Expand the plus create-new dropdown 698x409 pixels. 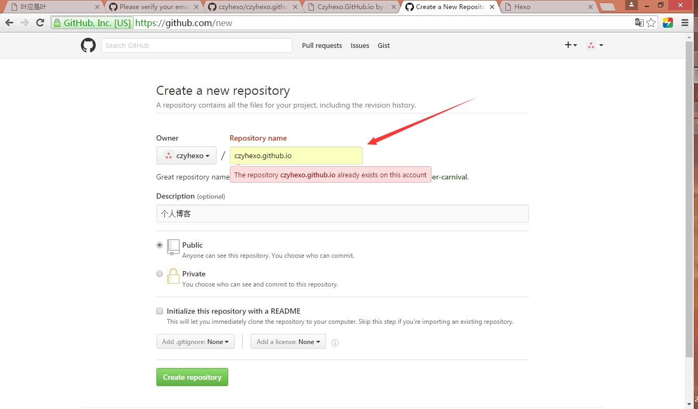[x=571, y=45]
